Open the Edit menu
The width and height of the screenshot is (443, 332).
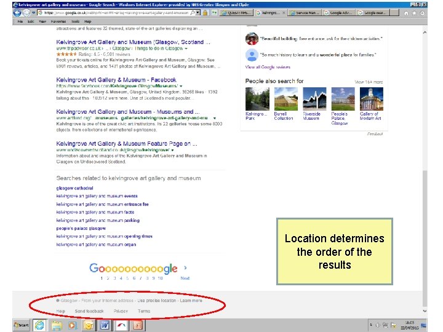(31, 22)
